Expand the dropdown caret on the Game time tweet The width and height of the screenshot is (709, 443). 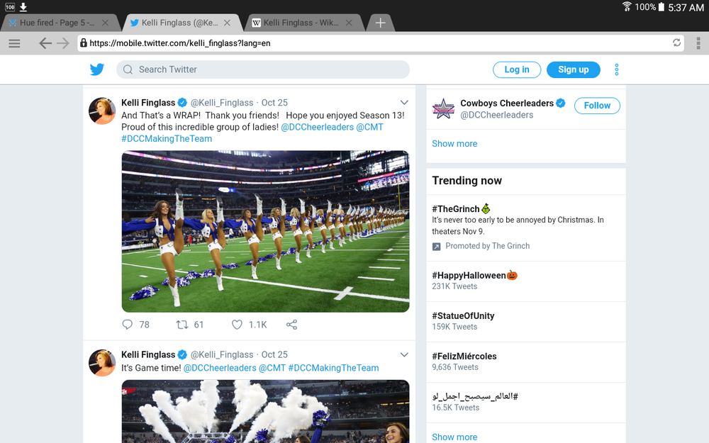404,355
